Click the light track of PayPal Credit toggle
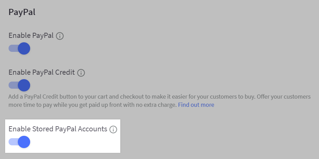This screenshot has width=319, height=159. point(13,85)
